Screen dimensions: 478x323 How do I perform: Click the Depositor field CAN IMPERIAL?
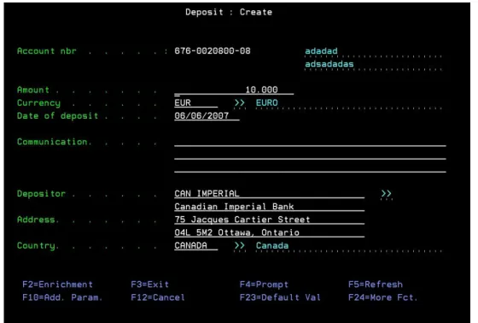[269, 194]
